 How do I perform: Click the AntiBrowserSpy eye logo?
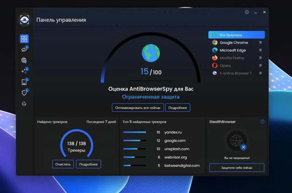(24, 20)
